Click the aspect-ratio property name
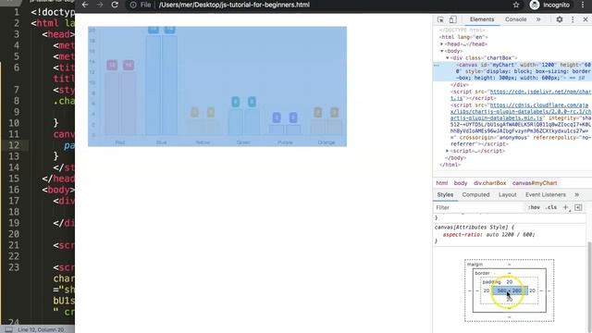 click(x=462, y=235)
